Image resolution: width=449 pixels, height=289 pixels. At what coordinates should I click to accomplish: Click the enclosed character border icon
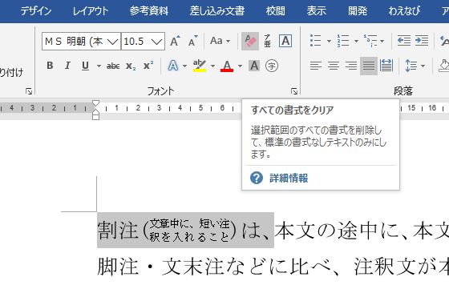[285, 41]
